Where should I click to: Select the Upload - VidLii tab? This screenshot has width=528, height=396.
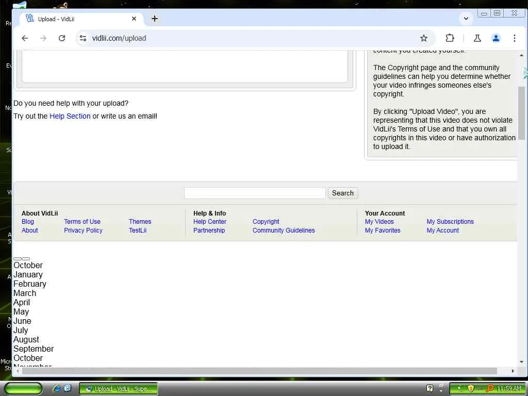coord(81,19)
